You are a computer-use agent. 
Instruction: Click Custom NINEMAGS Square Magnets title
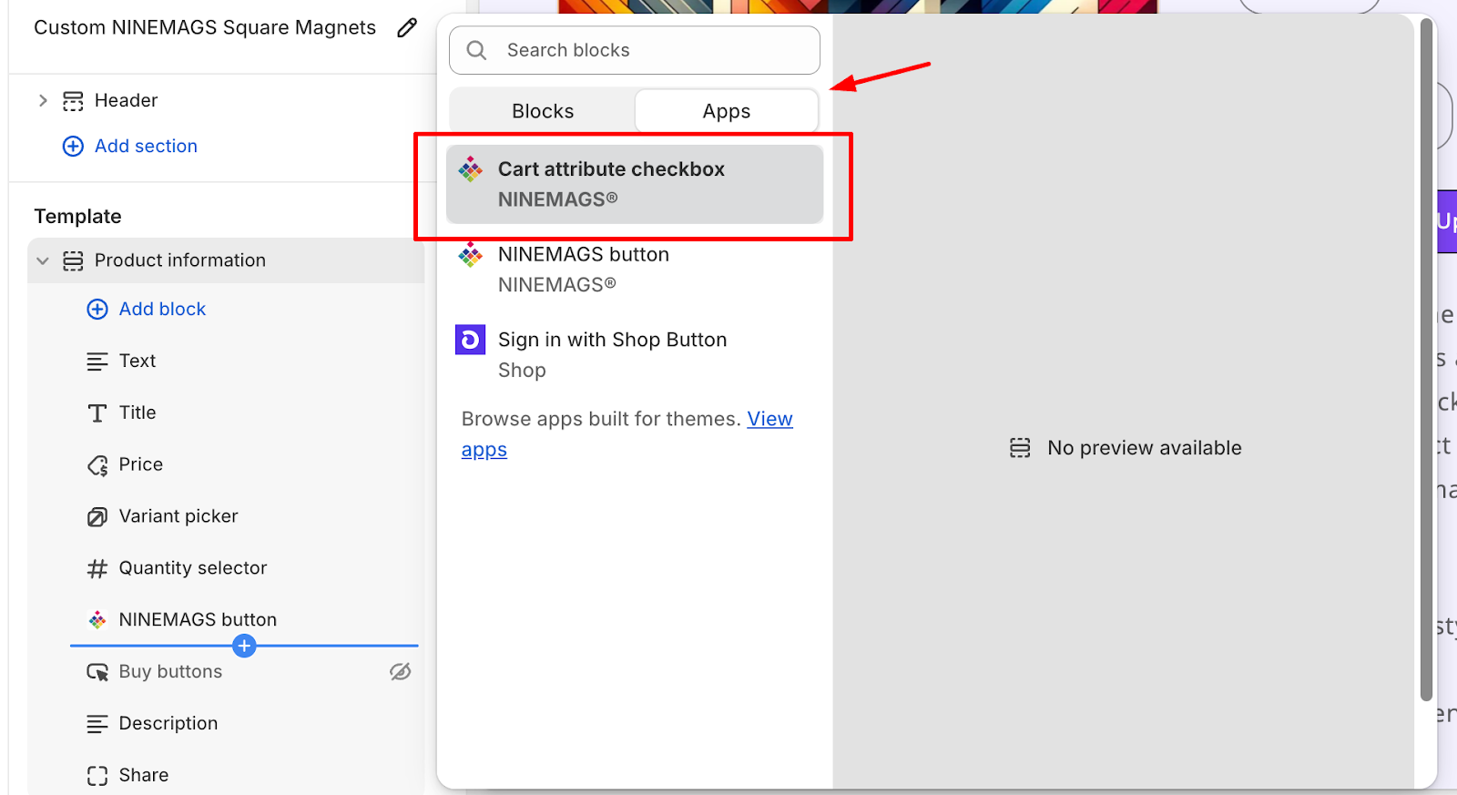tap(205, 27)
